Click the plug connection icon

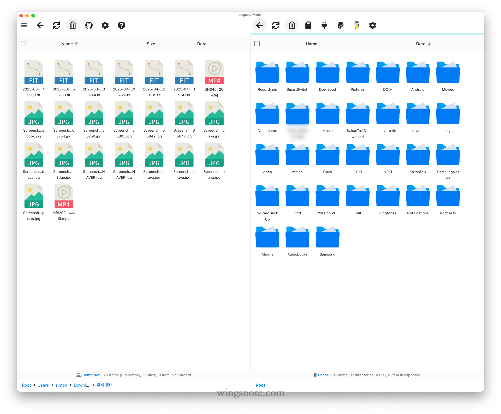tap(324, 25)
